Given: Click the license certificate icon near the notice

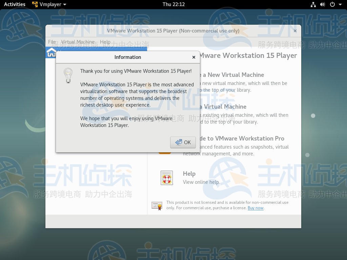Looking at the screenshot, I should tap(157, 205).
